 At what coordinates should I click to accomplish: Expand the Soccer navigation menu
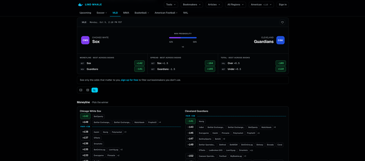tap(102, 13)
